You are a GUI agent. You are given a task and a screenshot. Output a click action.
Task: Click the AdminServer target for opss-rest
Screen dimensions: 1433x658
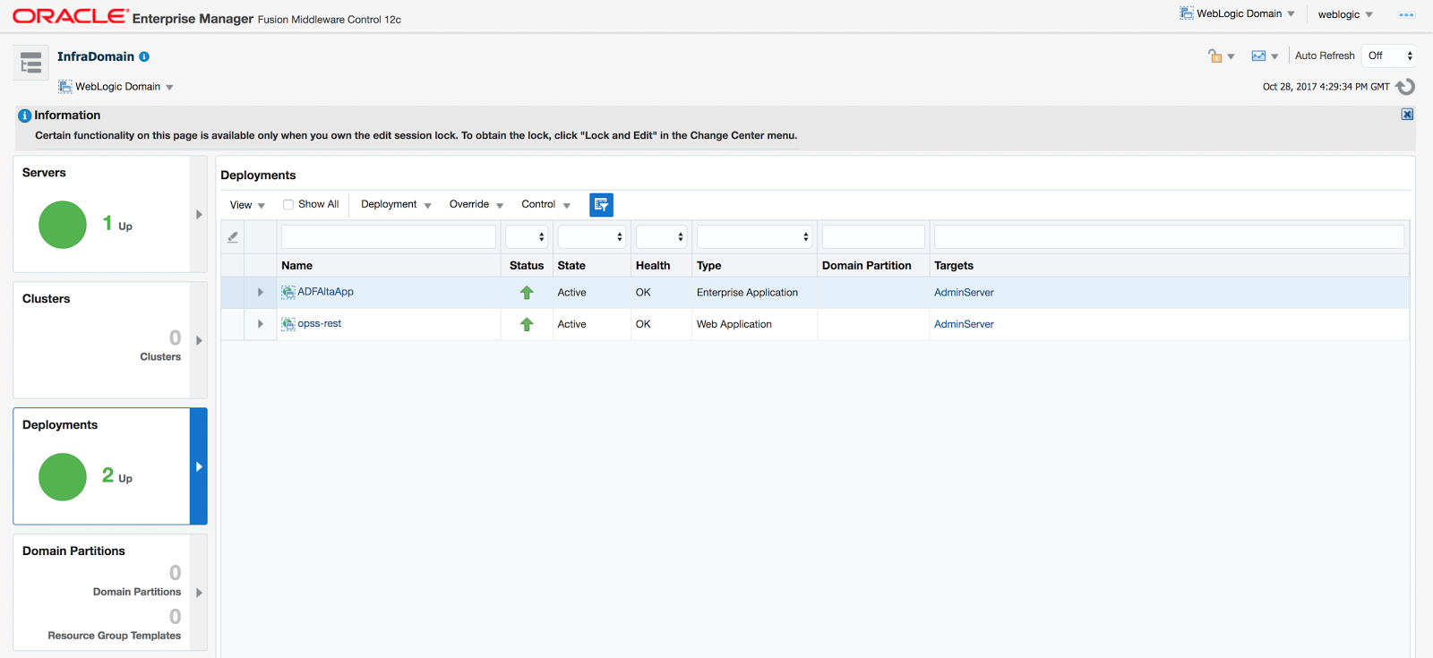[964, 324]
